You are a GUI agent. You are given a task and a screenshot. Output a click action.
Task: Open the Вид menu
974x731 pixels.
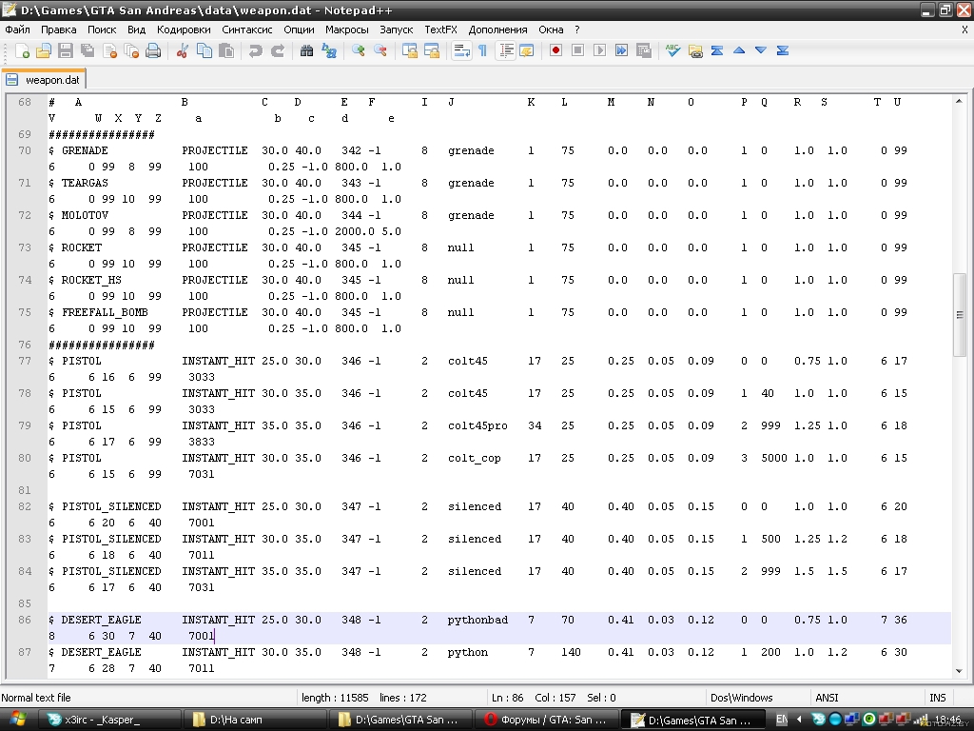point(136,30)
